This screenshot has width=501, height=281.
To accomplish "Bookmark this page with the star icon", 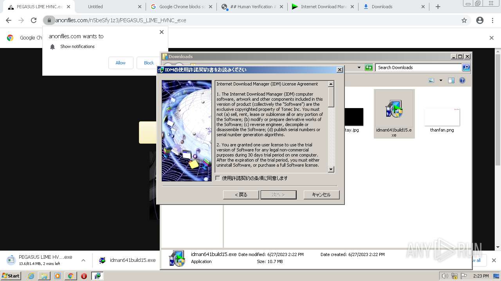I will click(x=464, y=20).
